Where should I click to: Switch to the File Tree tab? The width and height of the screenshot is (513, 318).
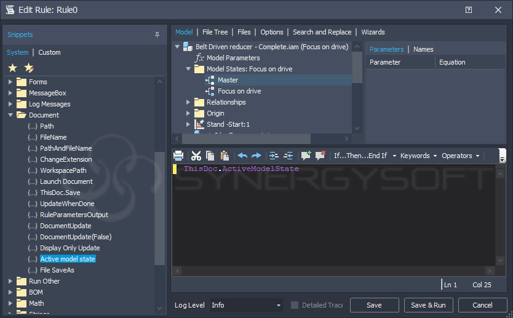(215, 32)
